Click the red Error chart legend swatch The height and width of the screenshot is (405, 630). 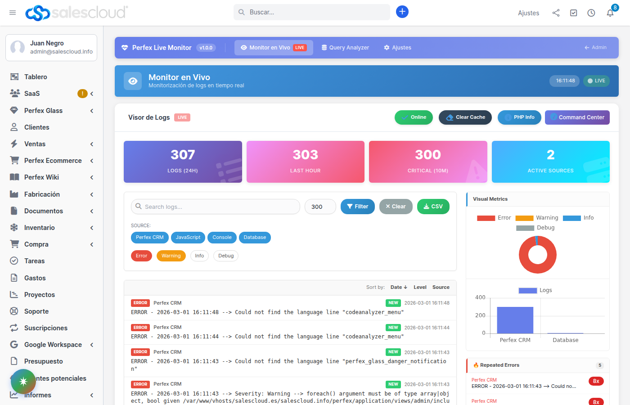(x=486, y=218)
